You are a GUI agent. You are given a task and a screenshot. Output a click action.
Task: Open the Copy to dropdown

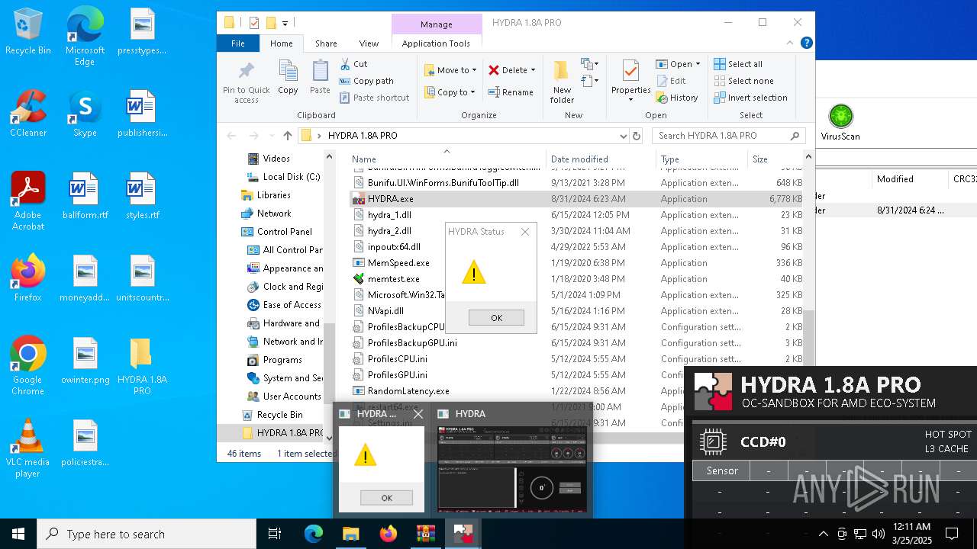tap(450, 92)
